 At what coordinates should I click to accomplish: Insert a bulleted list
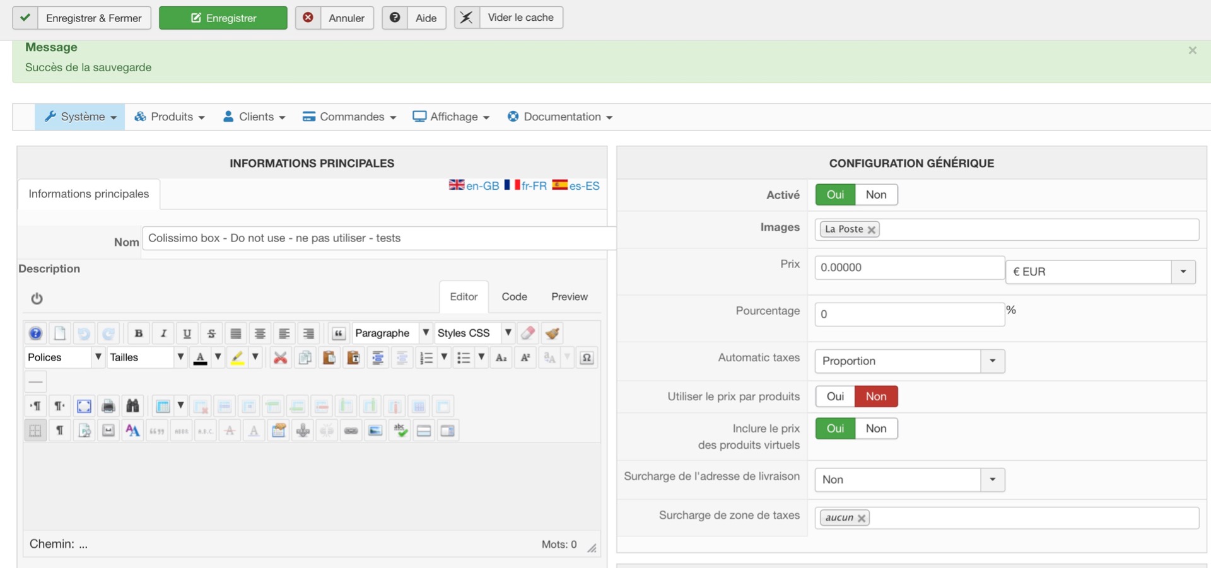(464, 358)
